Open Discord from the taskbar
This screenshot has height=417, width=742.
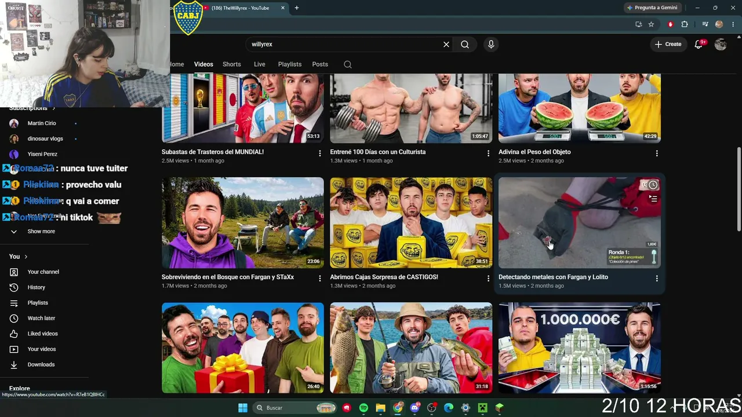(x=414, y=408)
